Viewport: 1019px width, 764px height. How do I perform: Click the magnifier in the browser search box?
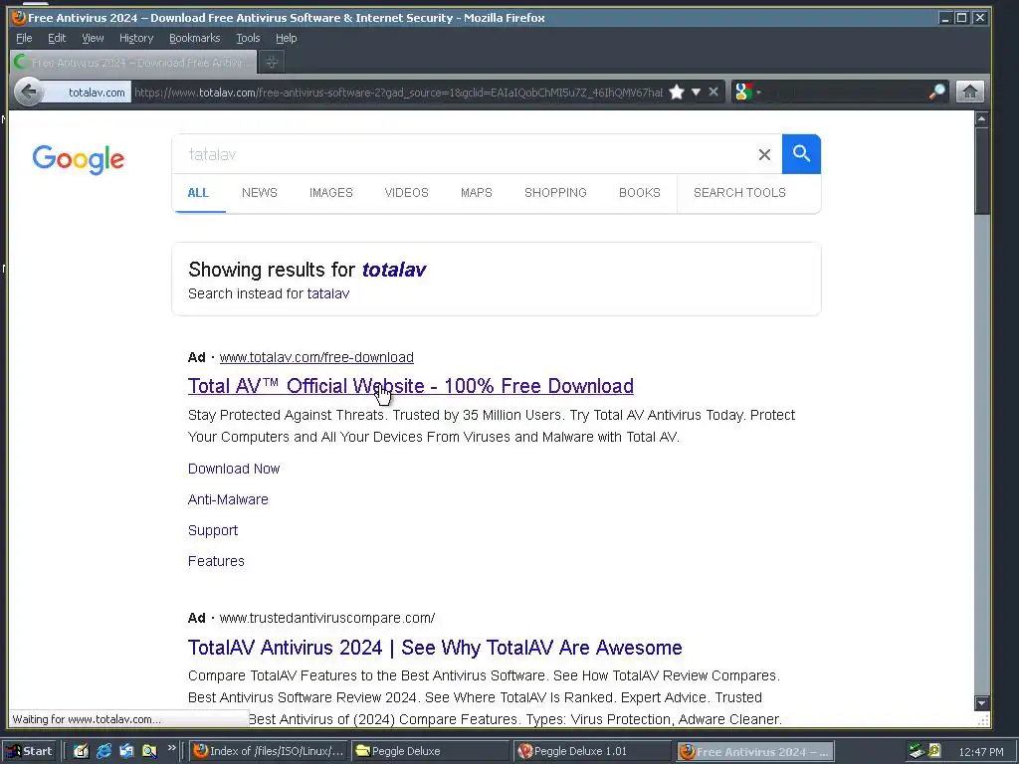click(936, 93)
